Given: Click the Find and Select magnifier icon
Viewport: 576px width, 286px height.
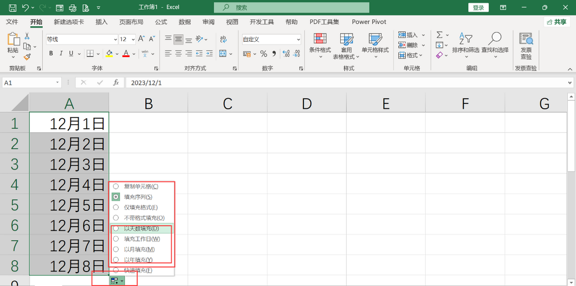Looking at the screenshot, I should (495, 38).
